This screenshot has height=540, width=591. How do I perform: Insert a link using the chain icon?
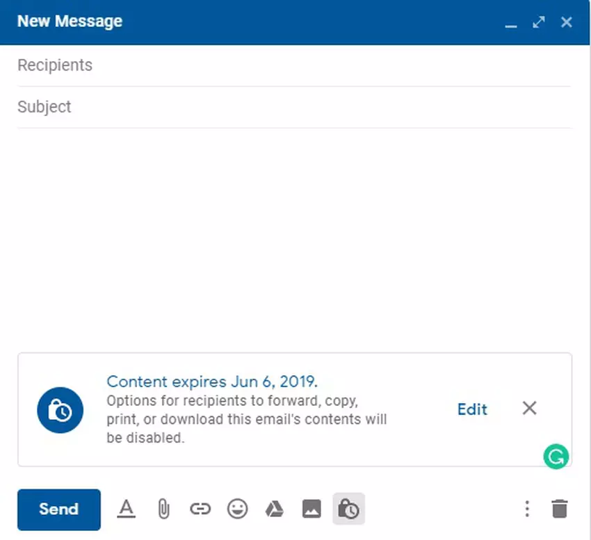point(200,509)
